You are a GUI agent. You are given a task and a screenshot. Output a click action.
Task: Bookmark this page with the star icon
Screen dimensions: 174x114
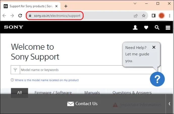[143, 16]
